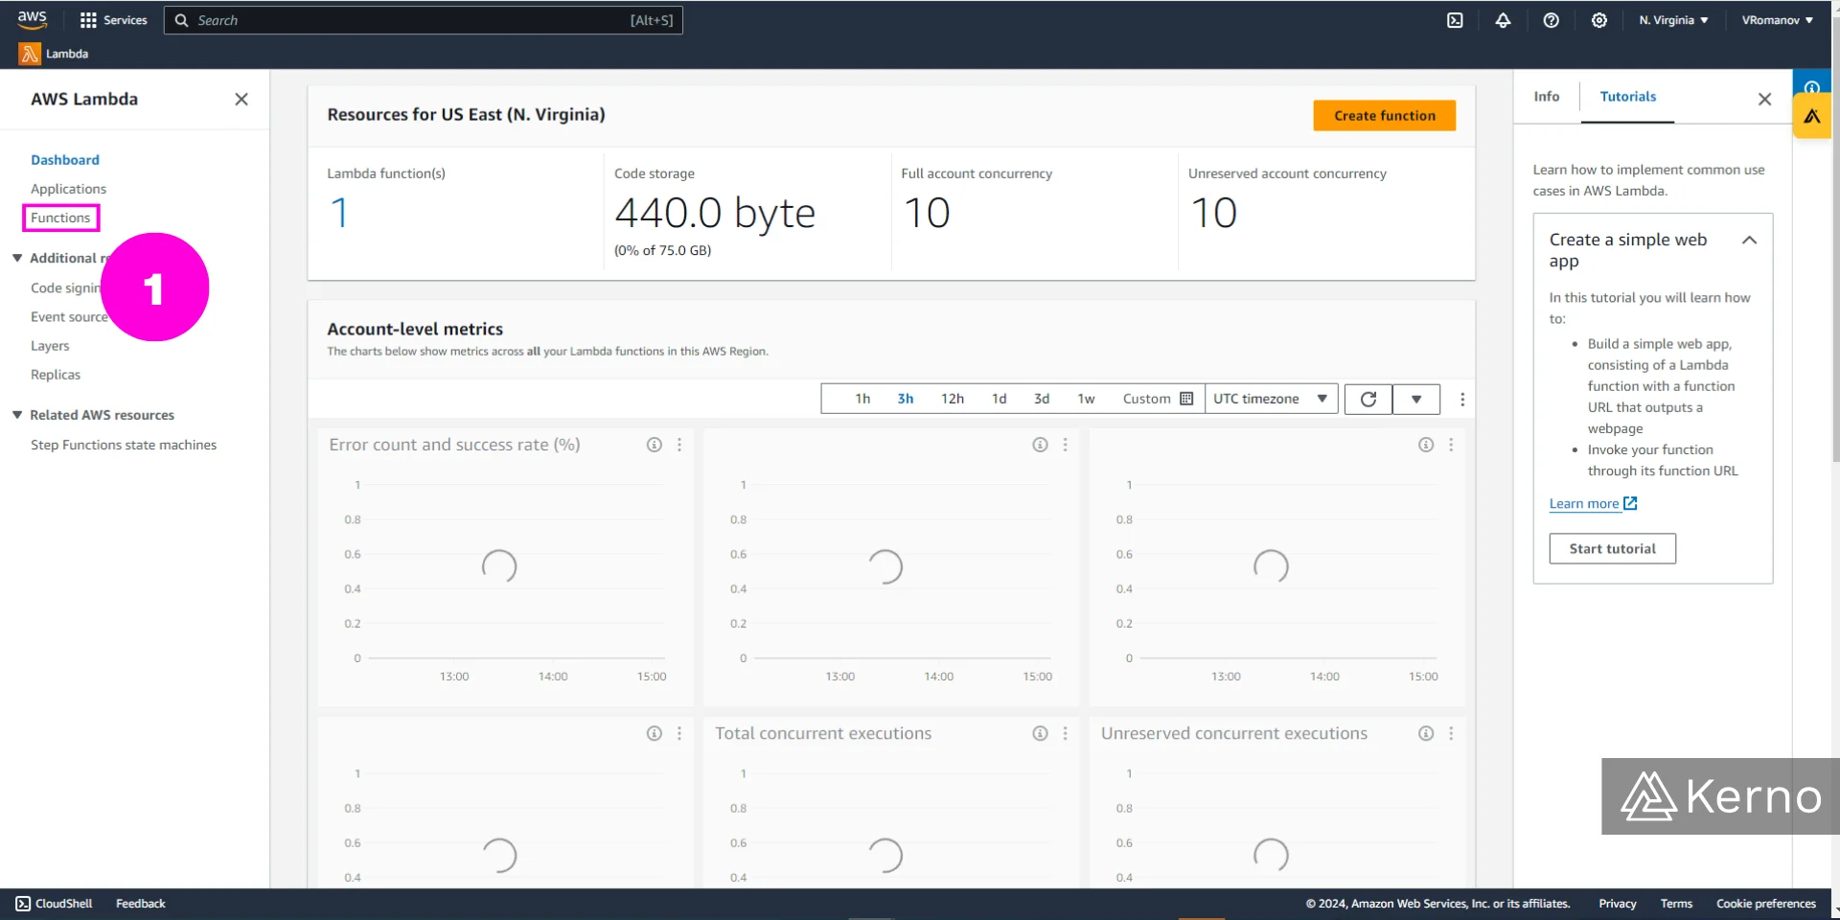Open options menu for Error count and success rate chart

coord(679,445)
